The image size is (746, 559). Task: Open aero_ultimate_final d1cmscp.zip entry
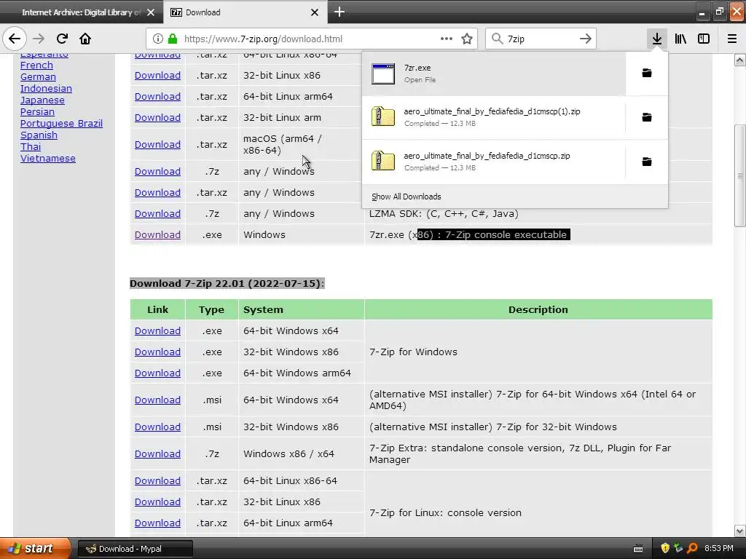tap(494, 162)
